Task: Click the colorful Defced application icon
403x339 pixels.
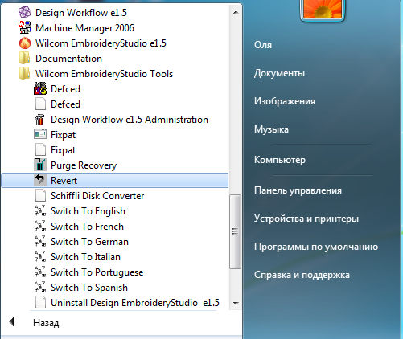Action: (40, 88)
